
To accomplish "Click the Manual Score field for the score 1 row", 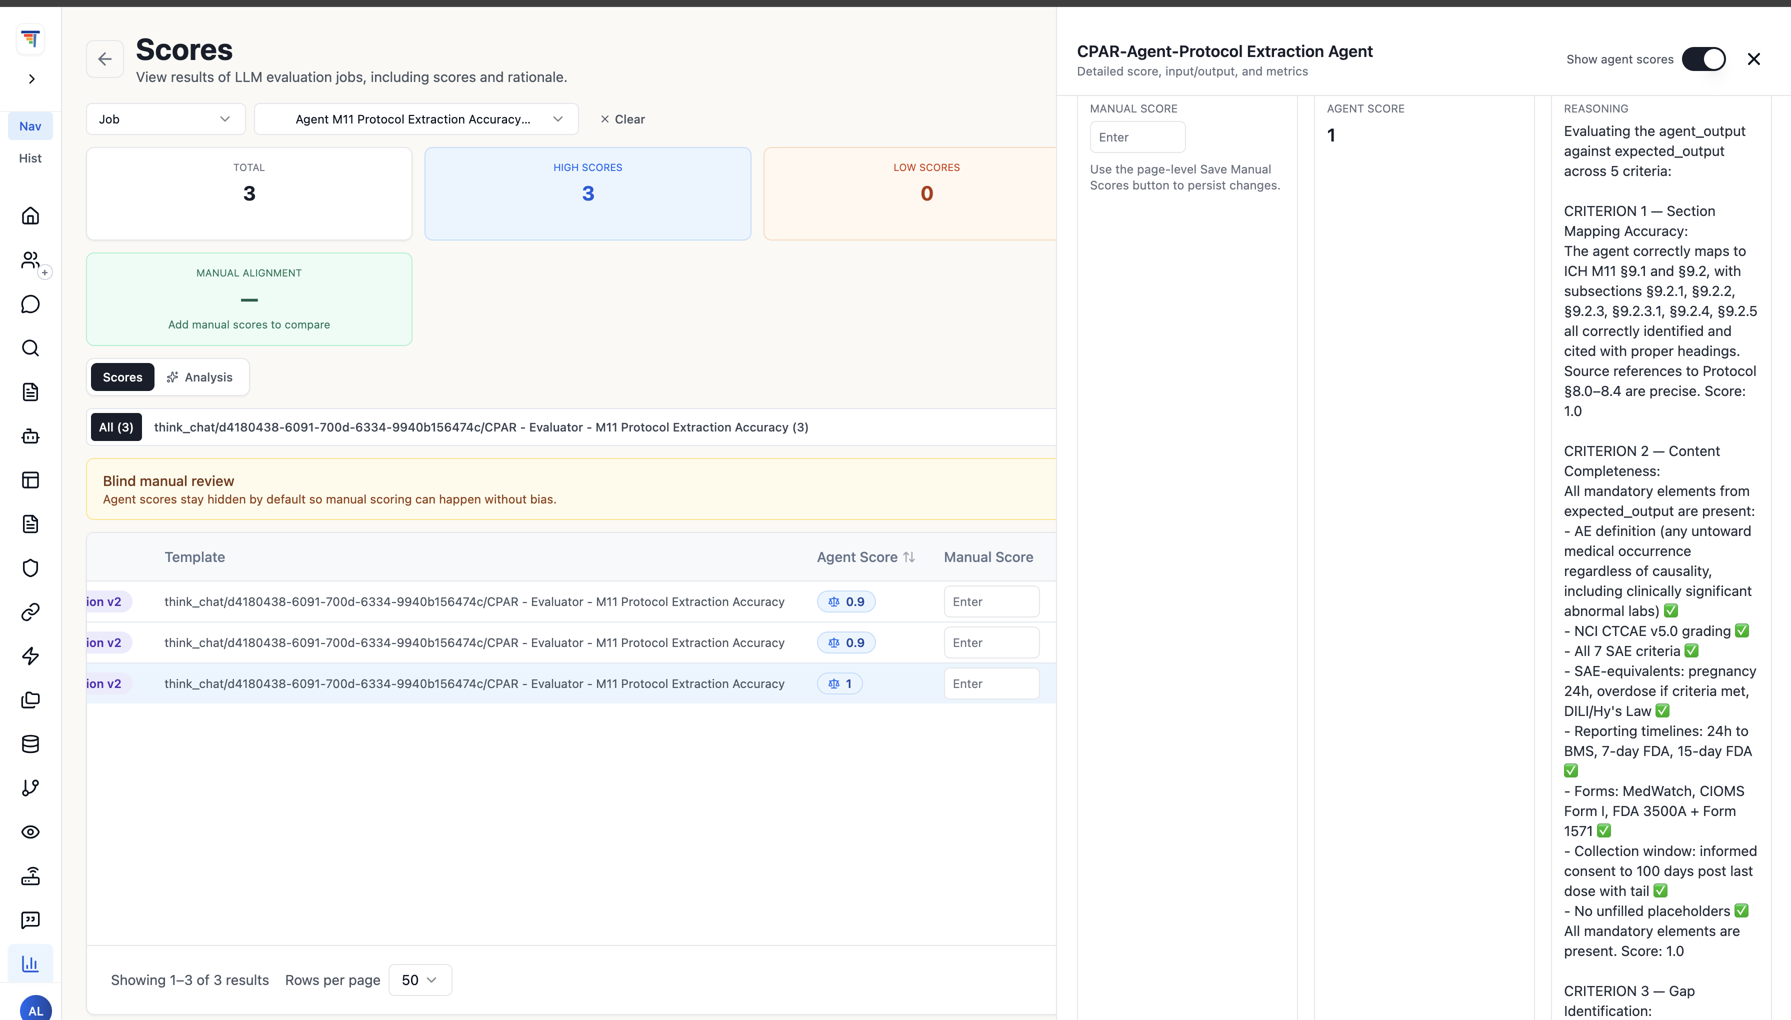I will coord(991,683).
